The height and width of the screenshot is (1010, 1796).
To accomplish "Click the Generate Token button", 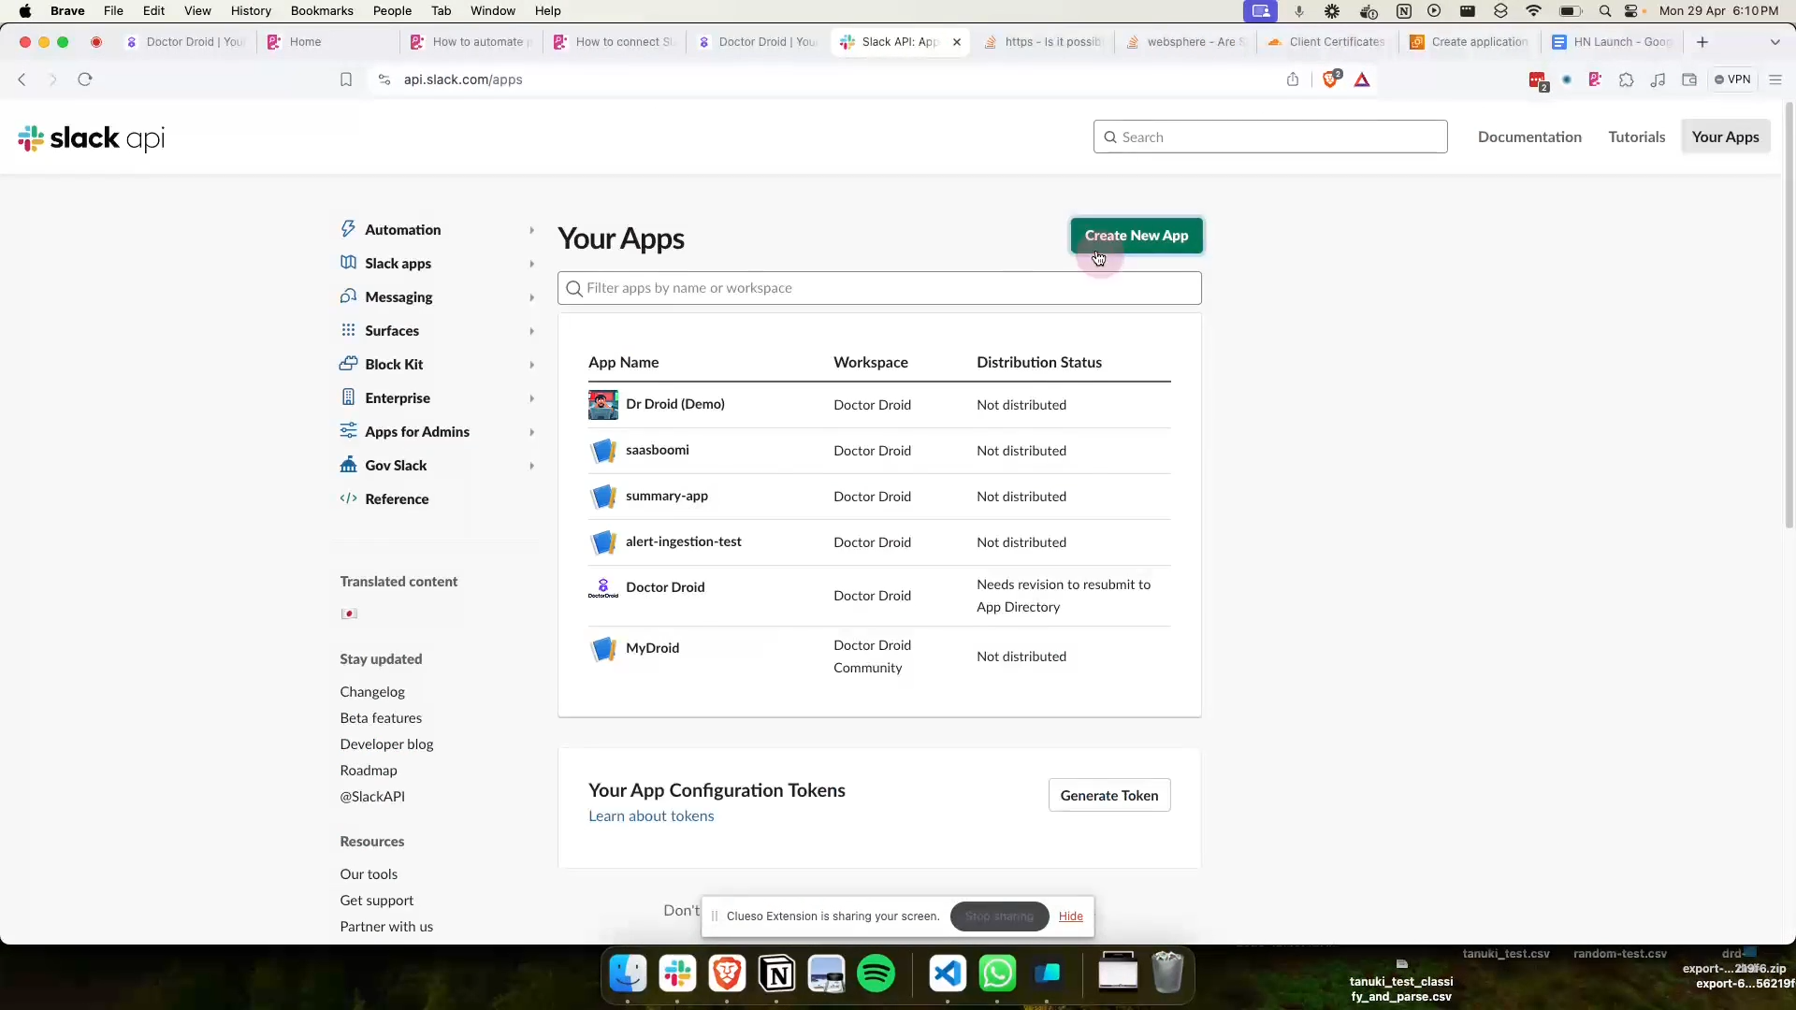I will [1108, 796].
